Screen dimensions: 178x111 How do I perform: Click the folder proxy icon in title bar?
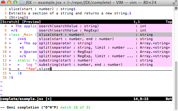pyautogui.click(x=22, y=3)
